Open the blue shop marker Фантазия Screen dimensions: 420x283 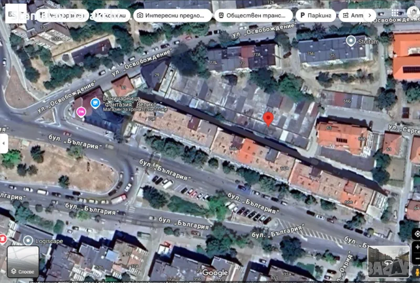tap(95, 103)
